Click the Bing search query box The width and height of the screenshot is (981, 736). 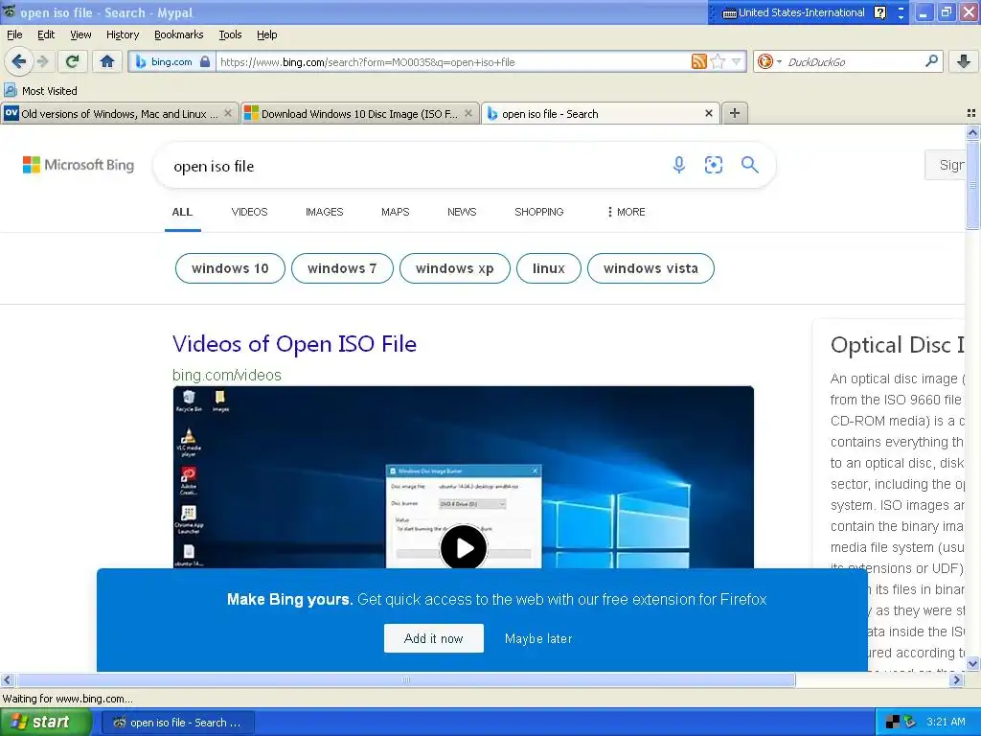413,166
